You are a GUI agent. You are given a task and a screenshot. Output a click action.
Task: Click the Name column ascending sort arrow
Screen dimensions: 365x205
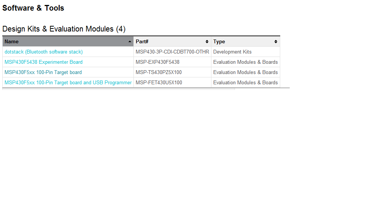130,42
